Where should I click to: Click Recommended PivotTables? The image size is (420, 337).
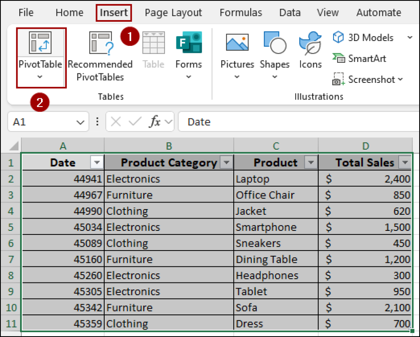[100, 57]
